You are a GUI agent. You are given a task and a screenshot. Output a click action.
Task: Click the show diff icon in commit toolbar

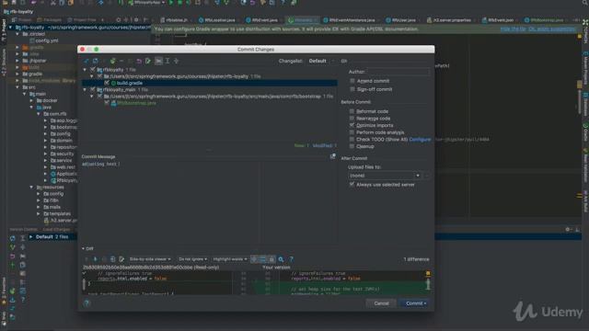click(87, 61)
